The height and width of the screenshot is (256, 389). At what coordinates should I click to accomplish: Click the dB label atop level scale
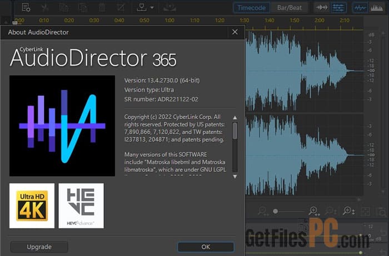(x=371, y=34)
